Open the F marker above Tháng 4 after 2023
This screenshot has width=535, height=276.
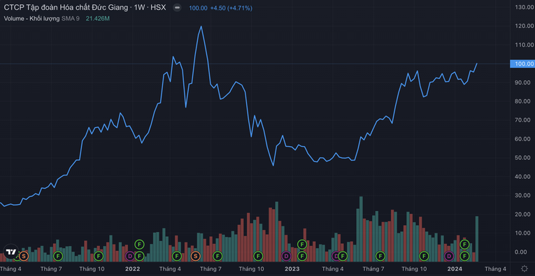tap(343, 256)
